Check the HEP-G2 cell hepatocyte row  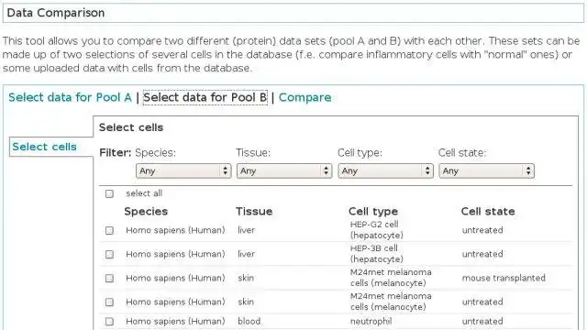(109, 230)
